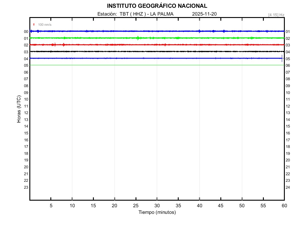Click the title Instituto Geográfico Nacional

tap(157, 6)
